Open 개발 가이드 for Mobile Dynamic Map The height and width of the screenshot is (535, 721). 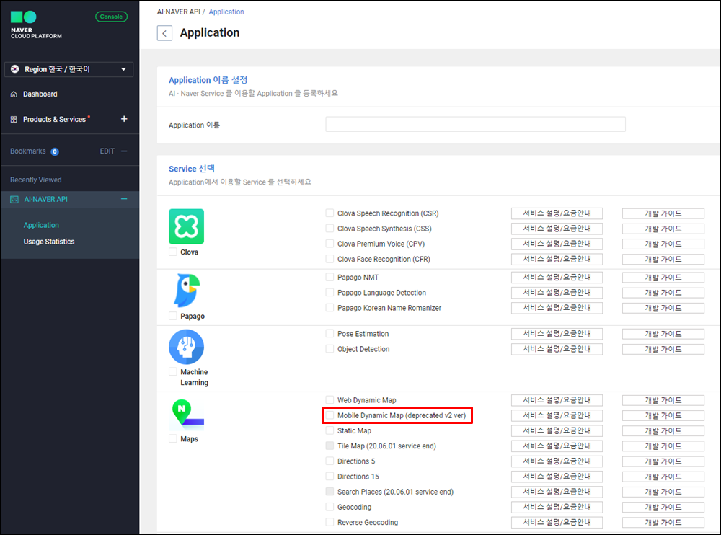point(663,415)
